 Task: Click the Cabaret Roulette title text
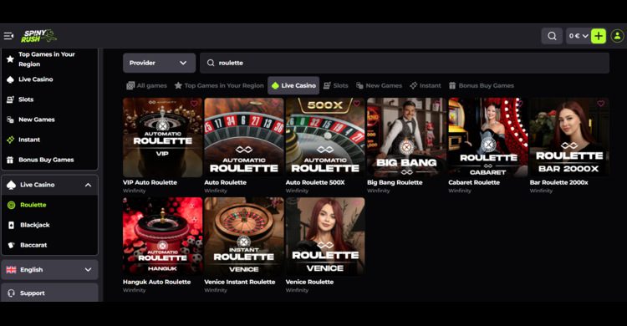pyautogui.click(x=474, y=182)
